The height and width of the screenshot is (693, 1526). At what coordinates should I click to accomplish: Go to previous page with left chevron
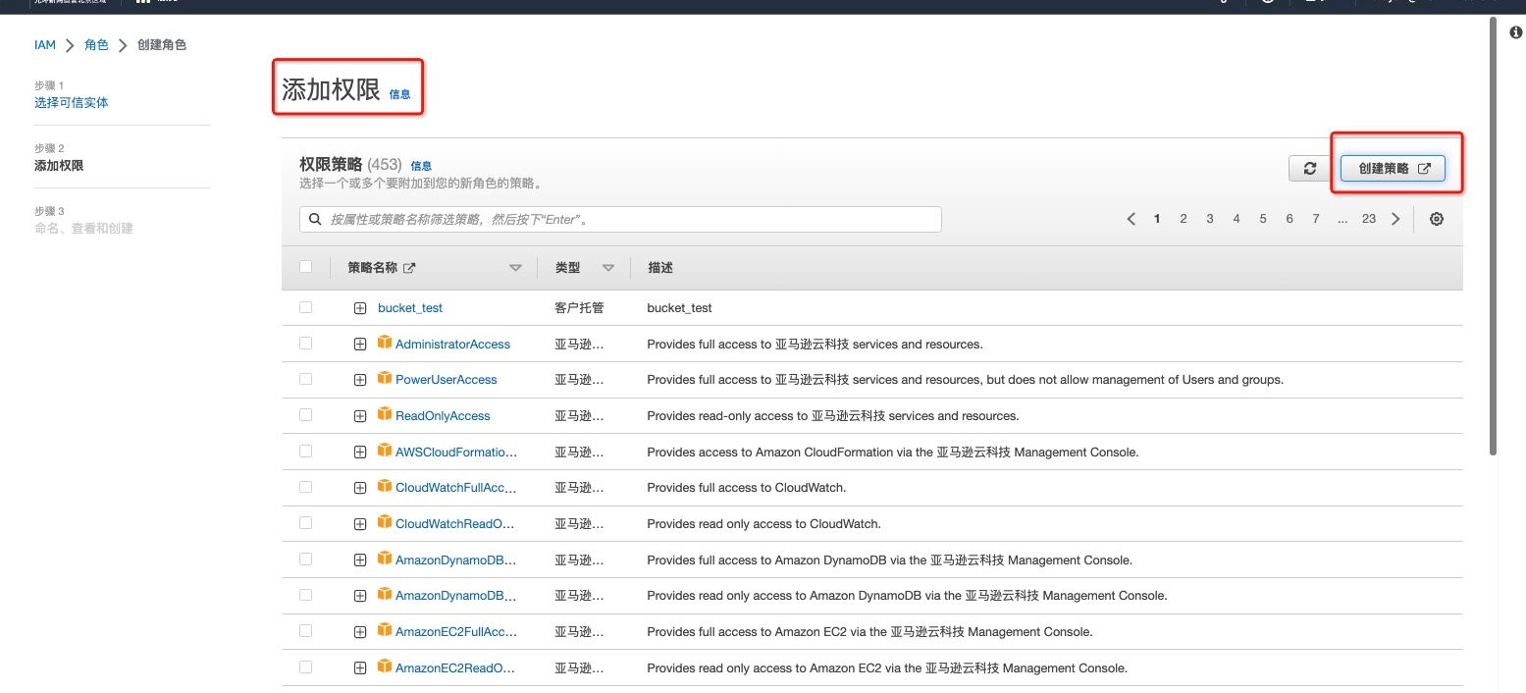click(x=1131, y=219)
